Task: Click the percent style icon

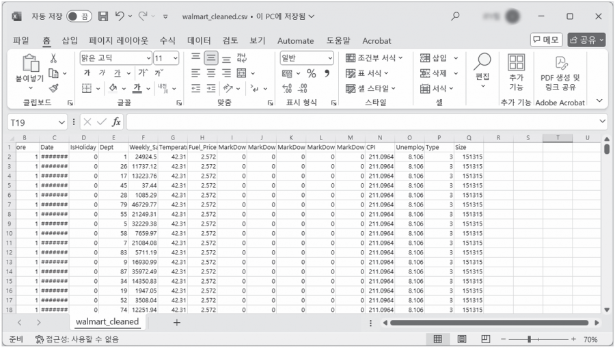Action: click(x=312, y=73)
